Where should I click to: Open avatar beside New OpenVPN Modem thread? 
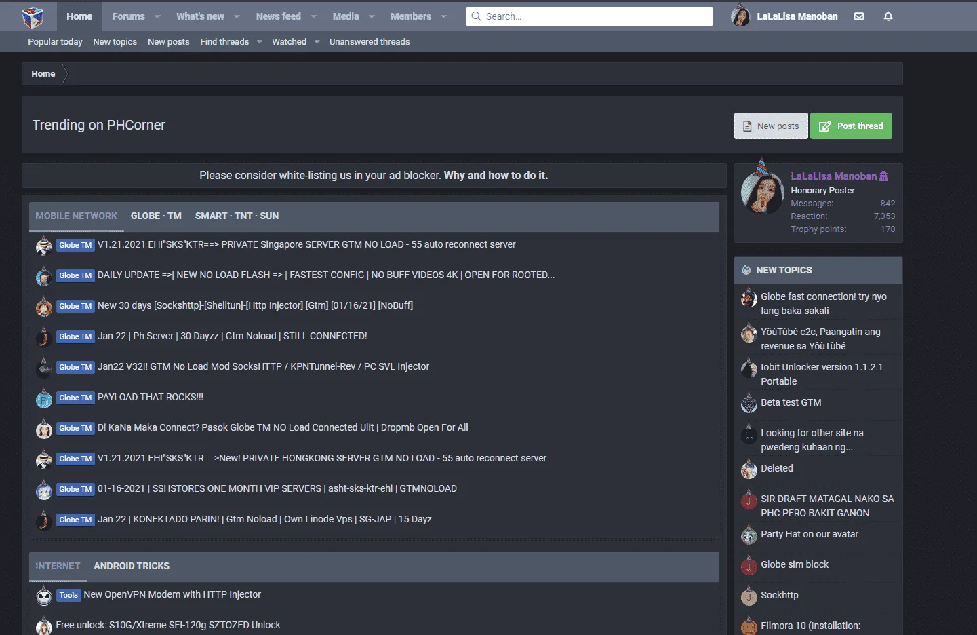click(x=44, y=596)
